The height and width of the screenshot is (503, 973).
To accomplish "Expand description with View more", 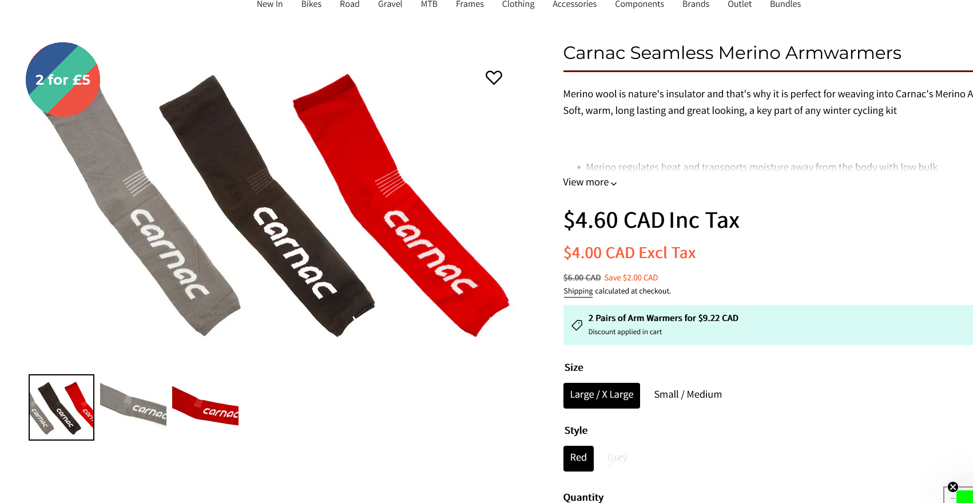I will [590, 183].
